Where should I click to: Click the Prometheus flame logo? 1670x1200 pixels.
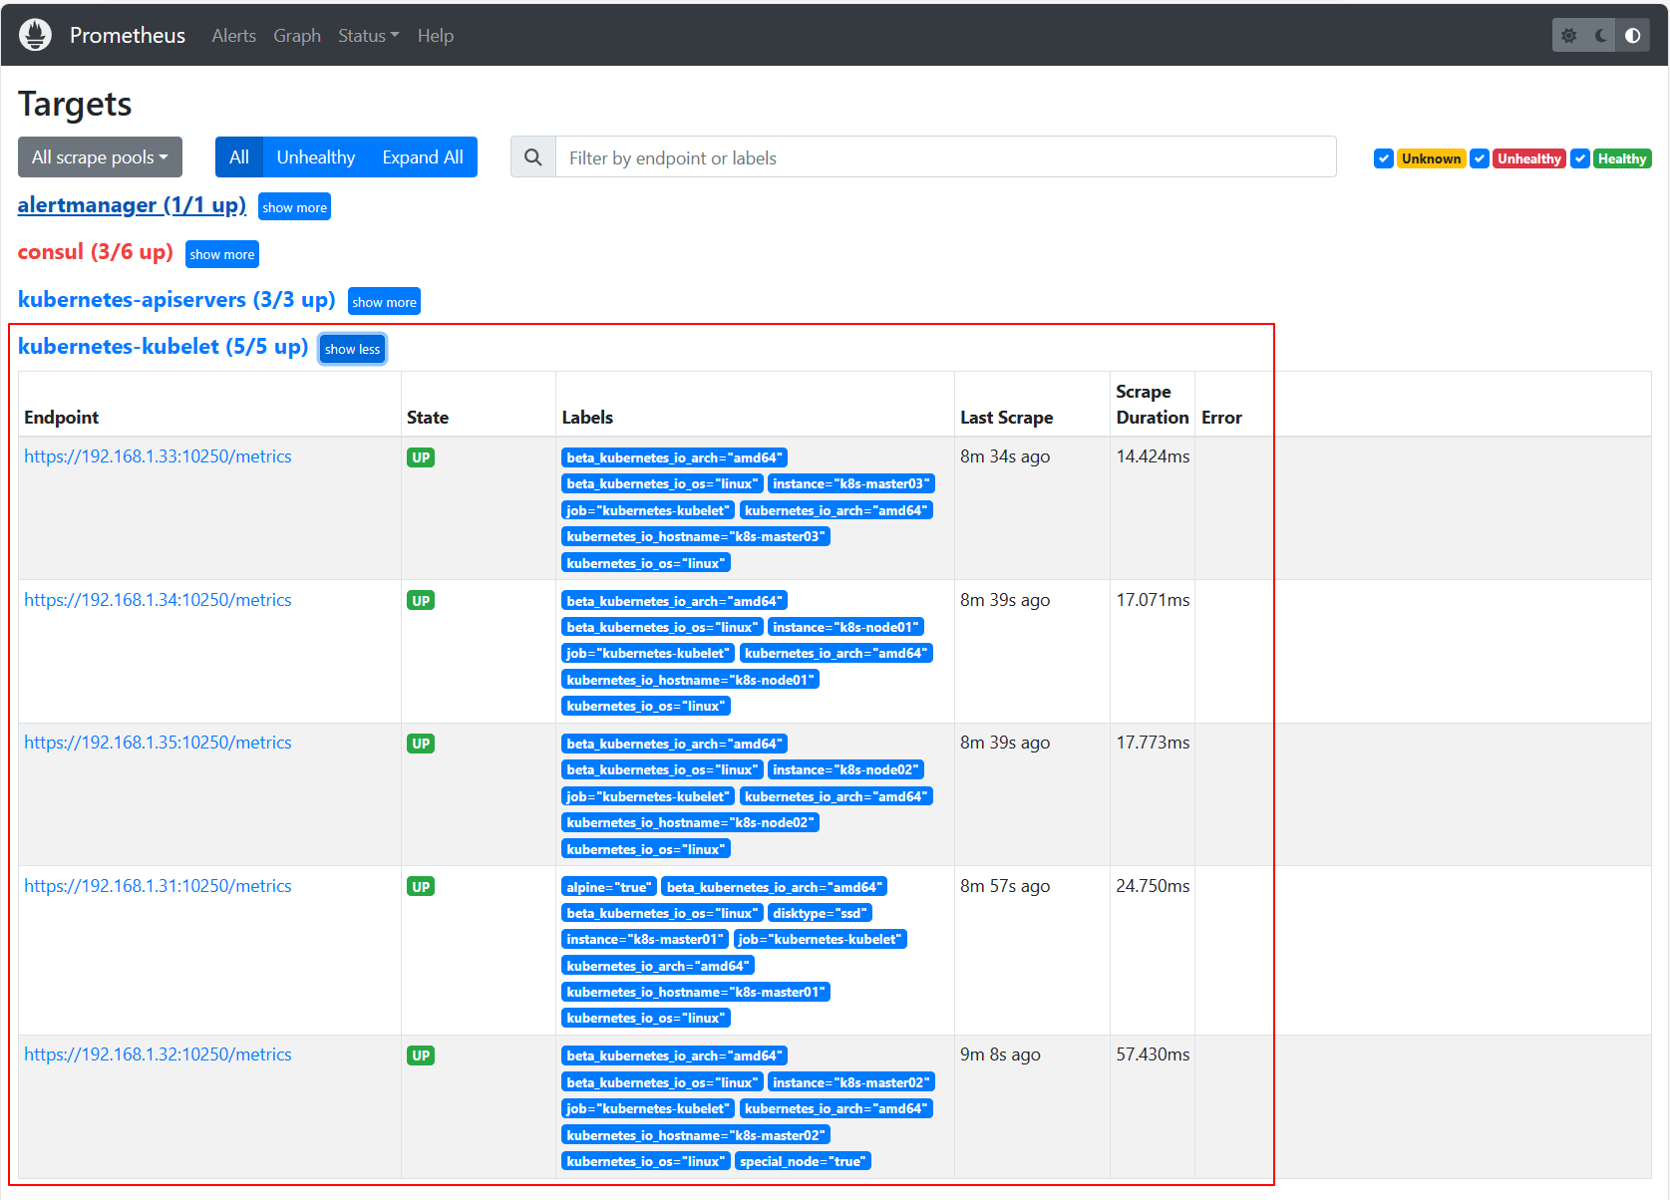point(35,35)
